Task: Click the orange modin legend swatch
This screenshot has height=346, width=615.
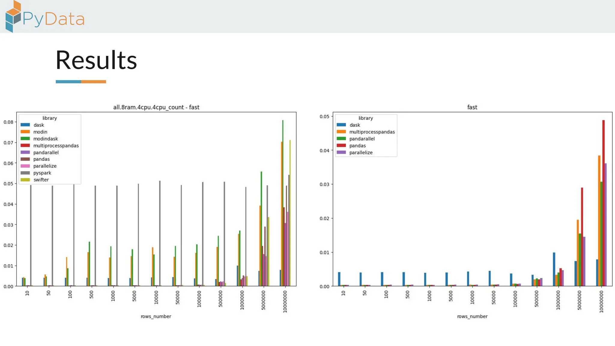Action: [x=25, y=132]
